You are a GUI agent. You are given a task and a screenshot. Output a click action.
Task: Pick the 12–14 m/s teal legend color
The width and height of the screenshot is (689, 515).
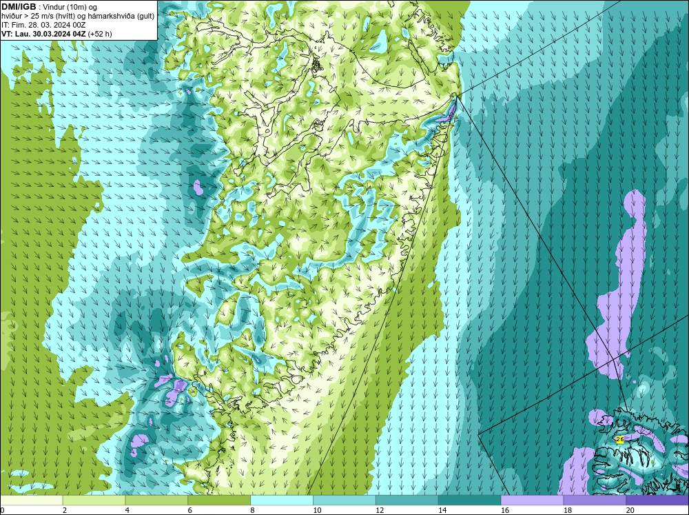407,501
